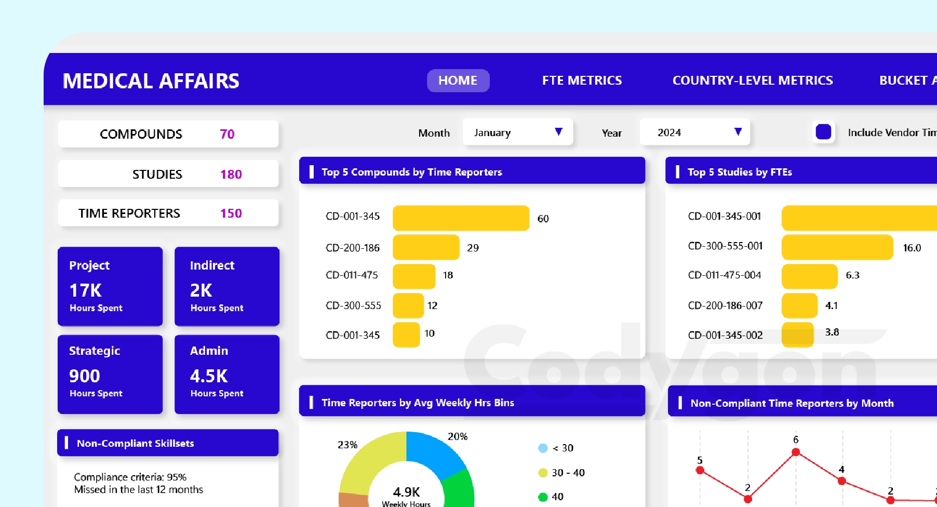The image size is (937, 507).
Task: Click the '40' legend green dot
Action: click(x=543, y=497)
